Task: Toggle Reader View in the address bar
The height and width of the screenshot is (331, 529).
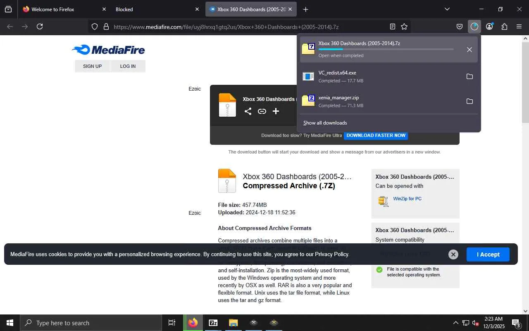Action: (393, 26)
